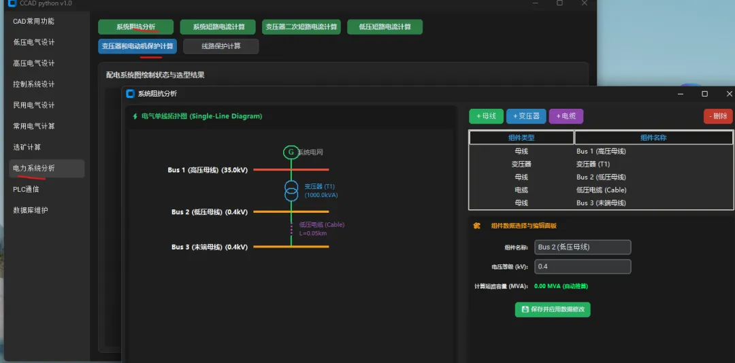The height and width of the screenshot is (363, 735).
Task: Open 控制系统设计 sidebar item
Action: click(34, 84)
